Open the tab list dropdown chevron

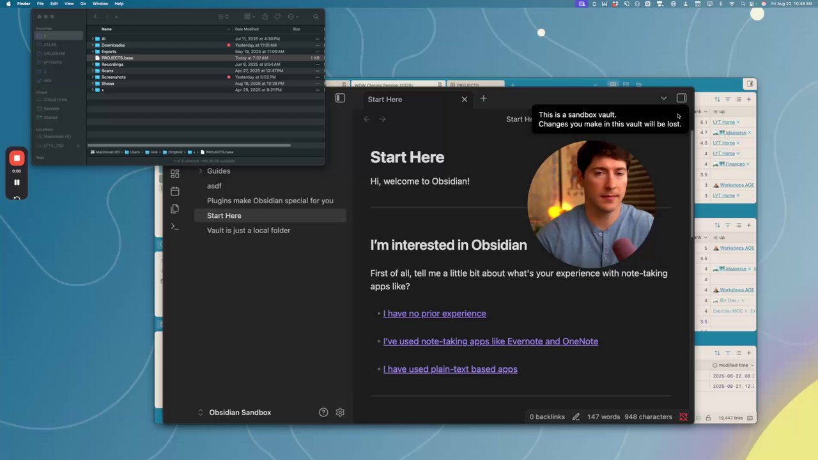coord(663,98)
